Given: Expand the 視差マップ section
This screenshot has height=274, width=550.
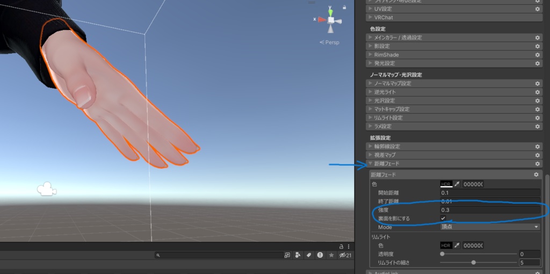Looking at the screenshot, I should [454, 155].
